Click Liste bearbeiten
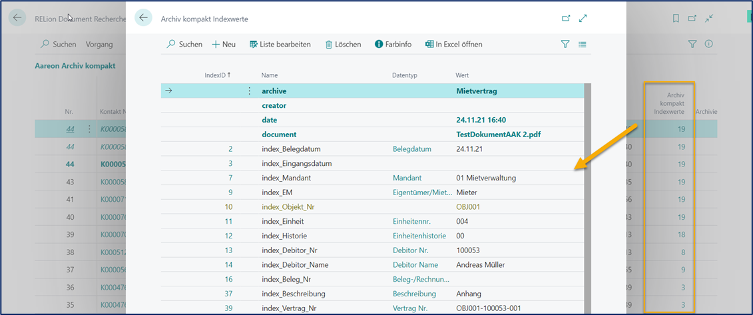Viewport: 753px width, 315px height. tap(280, 45)
